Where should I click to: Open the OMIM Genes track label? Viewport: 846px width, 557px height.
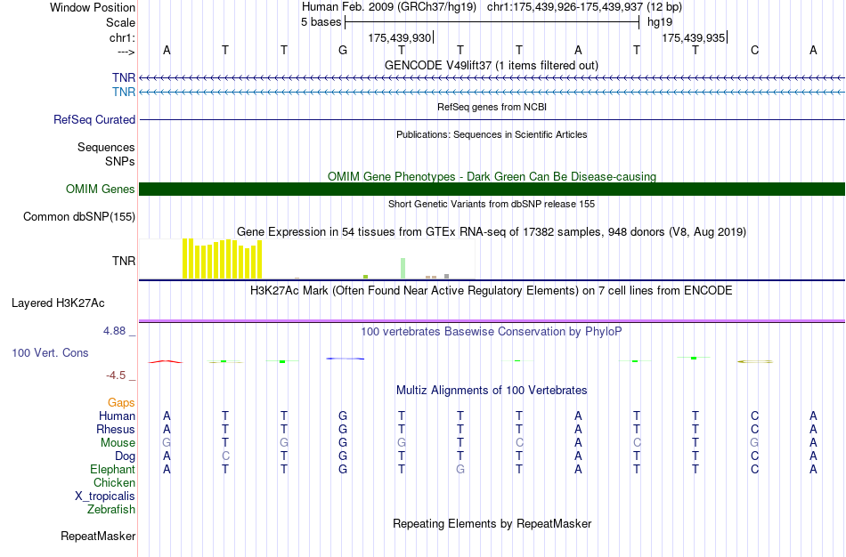(101, 189)
